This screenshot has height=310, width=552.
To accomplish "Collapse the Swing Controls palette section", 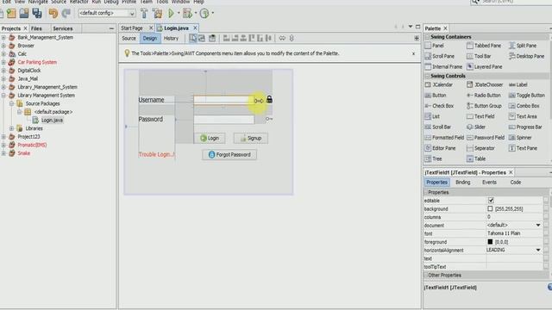I will point(427,76).
